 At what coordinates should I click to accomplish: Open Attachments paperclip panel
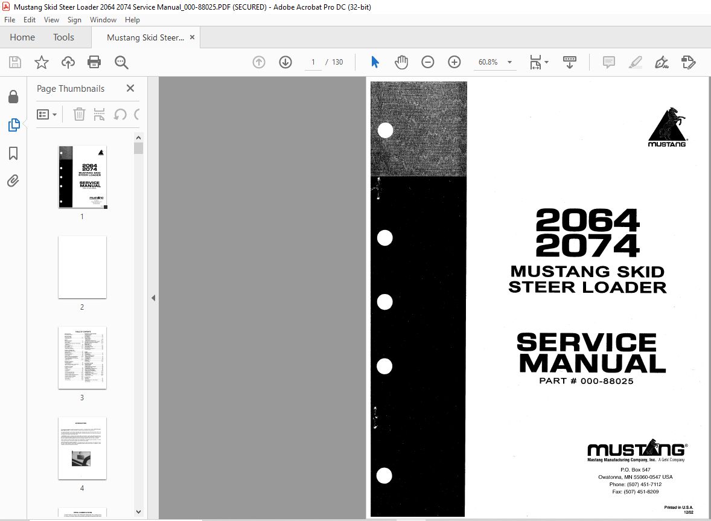13,181
